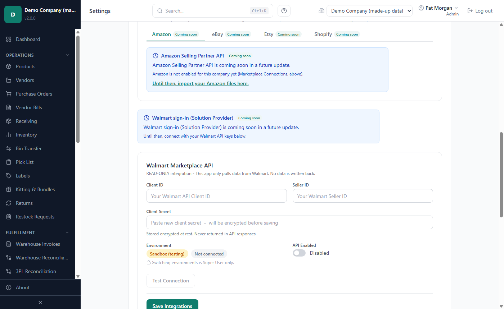Collapse the OPERATIONS sidebar section
The height and width of the screenshot is (309, 504).
click(67, 55)
